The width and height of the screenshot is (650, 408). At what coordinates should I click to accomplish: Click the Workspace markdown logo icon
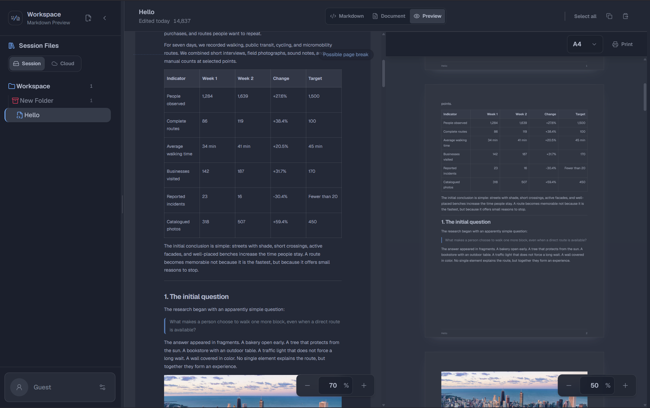[15, 18]
